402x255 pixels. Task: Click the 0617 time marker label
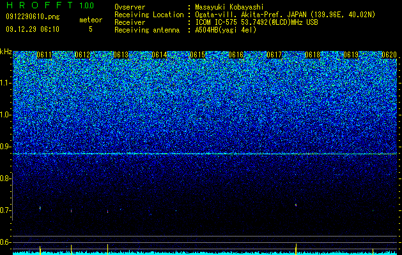[x=274, y=55]
